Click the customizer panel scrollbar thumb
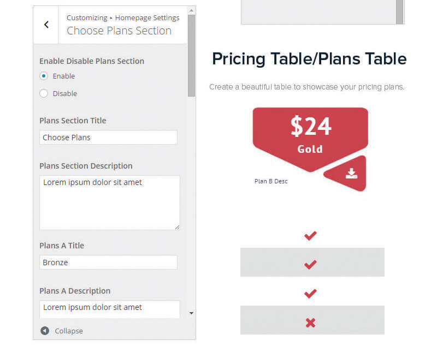 click(191, 56)
